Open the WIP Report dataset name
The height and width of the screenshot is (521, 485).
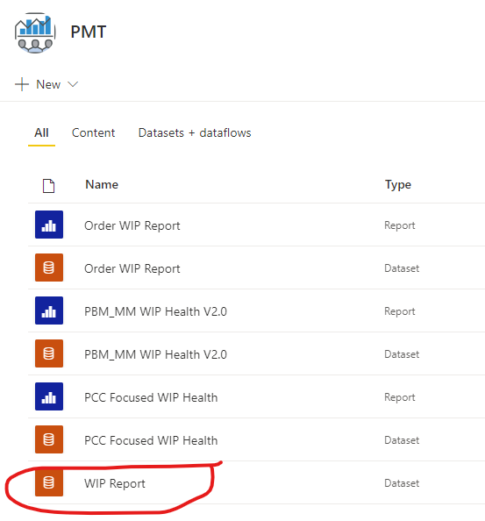115,484
